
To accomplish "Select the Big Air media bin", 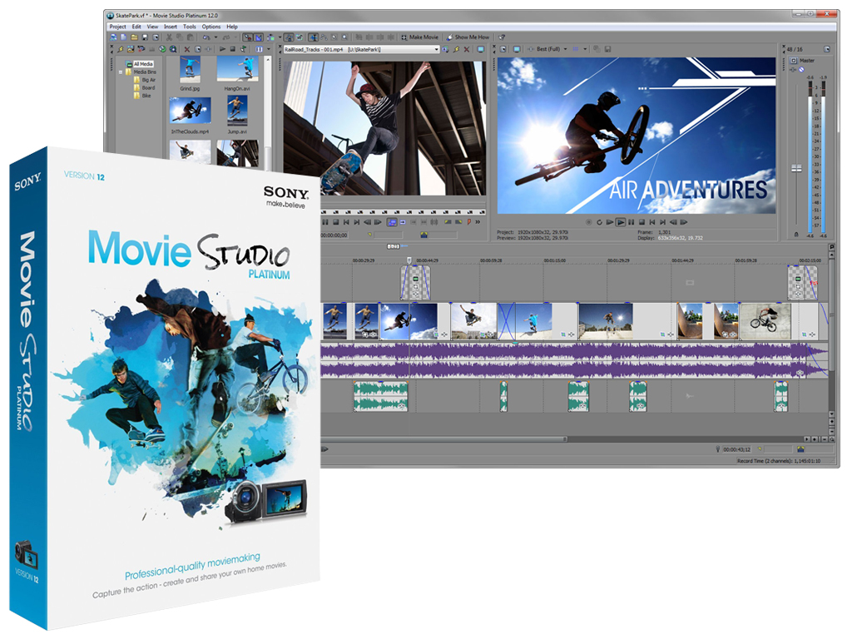I will click(149, 80).
